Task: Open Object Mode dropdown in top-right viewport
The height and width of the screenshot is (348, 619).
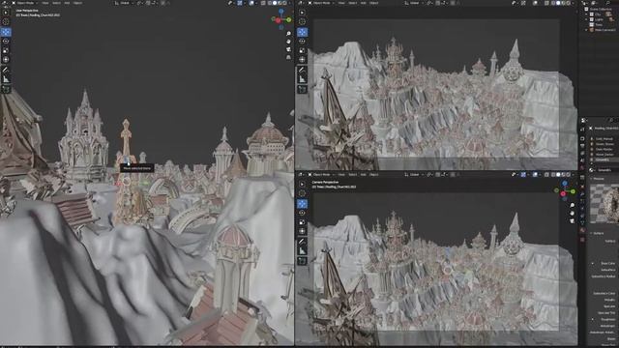Action: [x=320, y=3]
